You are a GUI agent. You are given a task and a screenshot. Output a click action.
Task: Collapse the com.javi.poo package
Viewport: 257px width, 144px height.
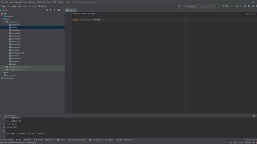click(x=4, y=22)
